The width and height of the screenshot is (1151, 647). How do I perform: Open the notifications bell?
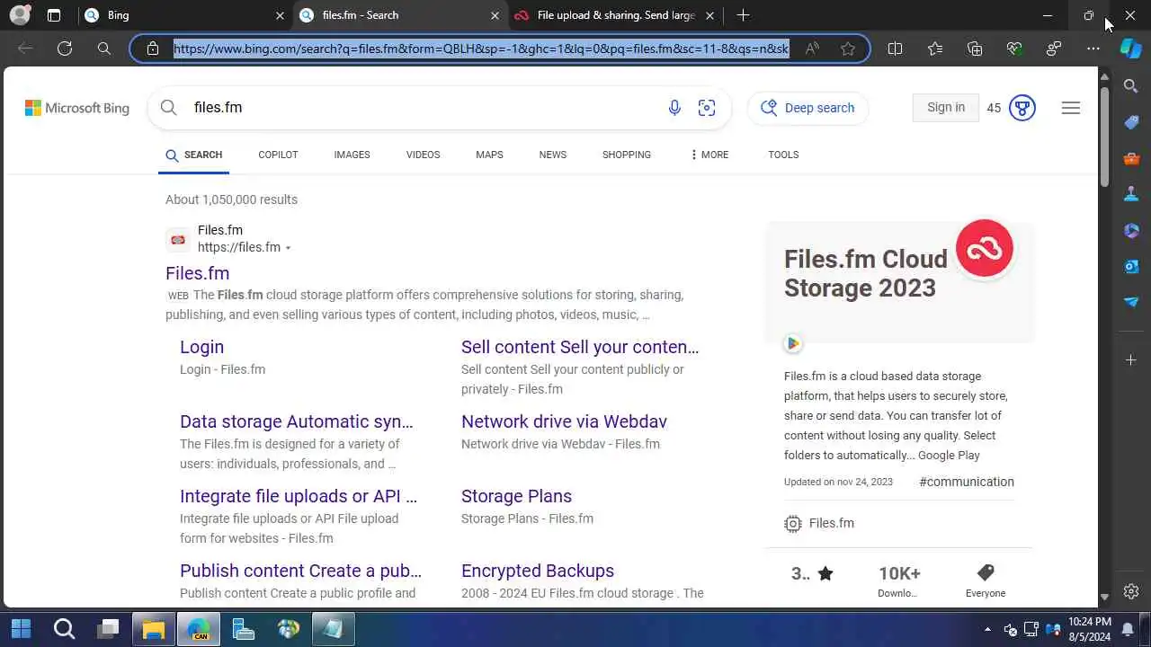click(x=1128, y=629)
